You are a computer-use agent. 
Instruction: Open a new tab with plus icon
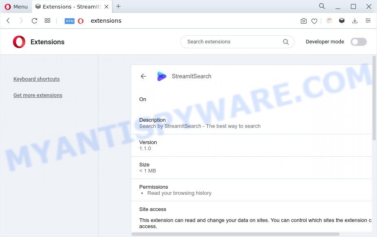point(118,6)
